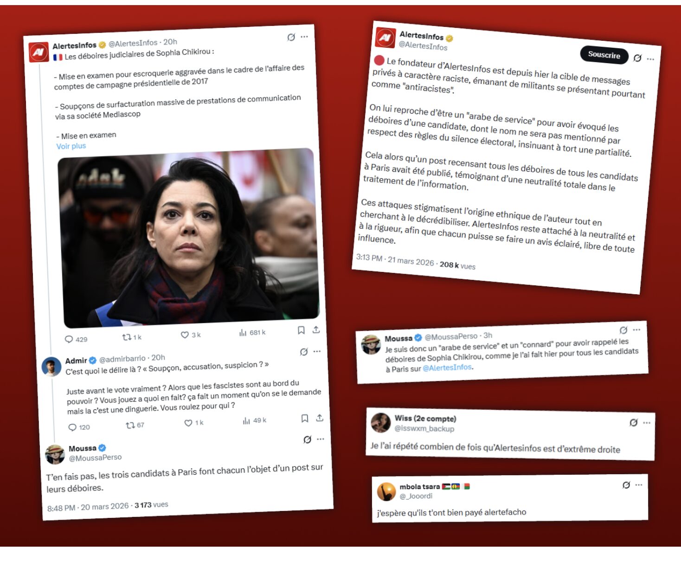Screen dimensions: 681x568
Task: Click the Souscrire button
Action: (604, 55)
